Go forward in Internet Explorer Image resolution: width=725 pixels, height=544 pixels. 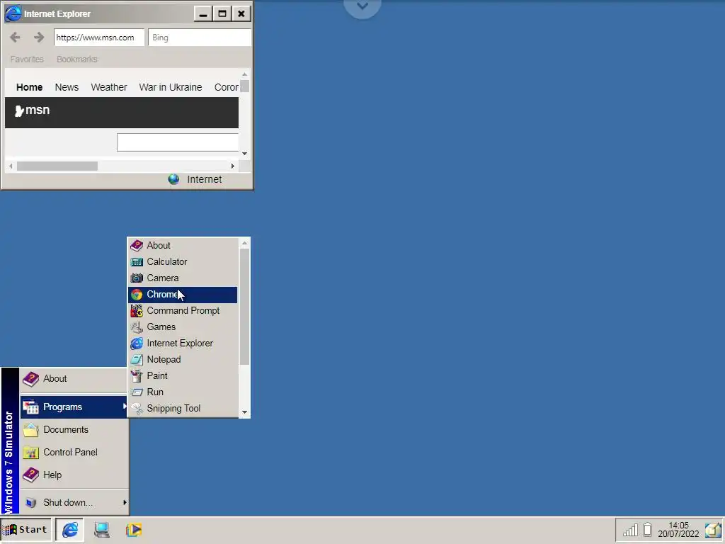point(40,38)
